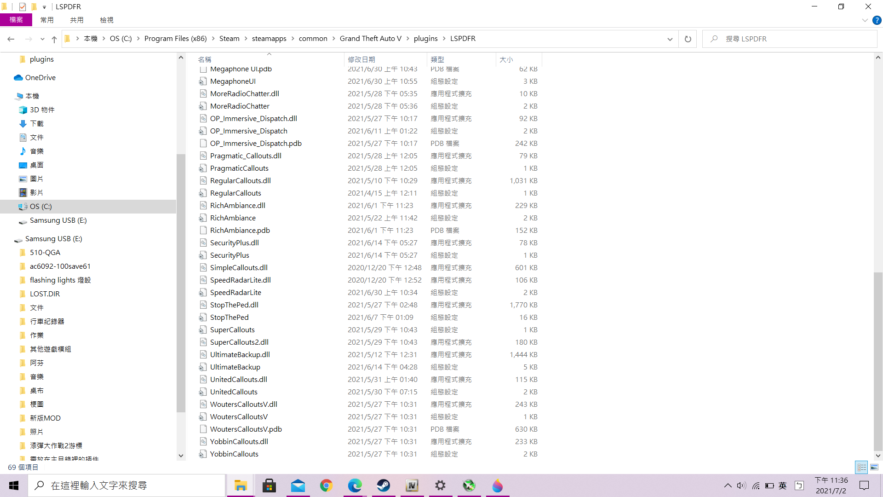Show hidden tray icons chevron
This screenshot has width=883, height=497.
tap(728, 485)
